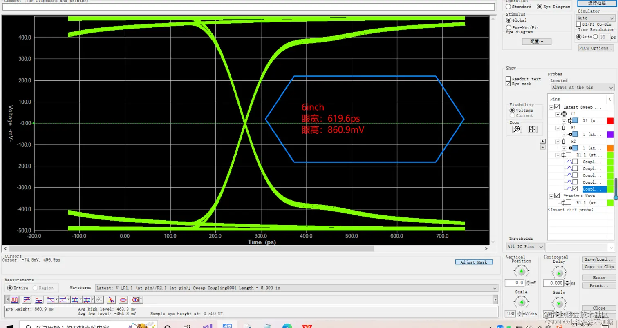
Task: Toggle the SI/PI Co-Sim checkbox
Action: pyautogui.click(x=578, y=24)
